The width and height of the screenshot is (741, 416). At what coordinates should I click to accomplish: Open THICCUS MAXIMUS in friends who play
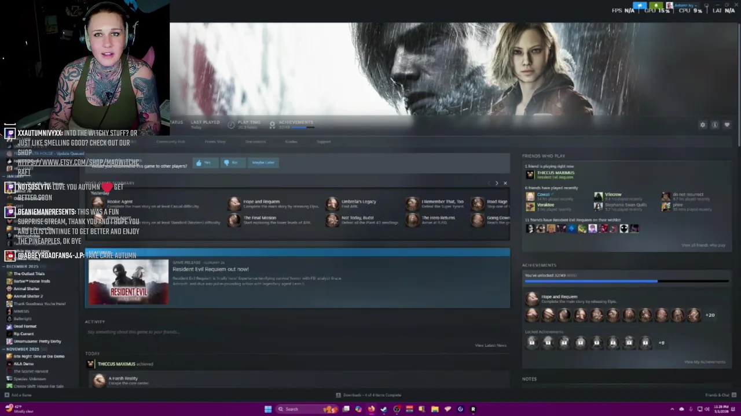click(x=555, y=173)
